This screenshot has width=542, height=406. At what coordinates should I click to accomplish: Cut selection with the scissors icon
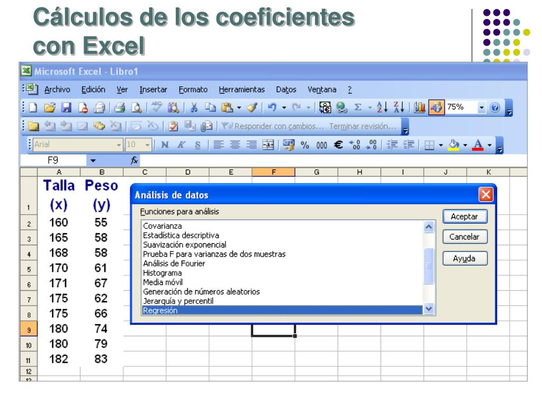(194, 108)
